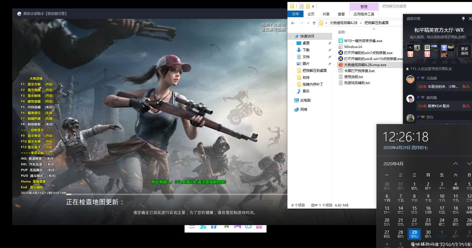The height and width of the screenshot is (248, 472).
Task: Click 柬风魄's avatar in the voice panel
Action: (410, 99)
